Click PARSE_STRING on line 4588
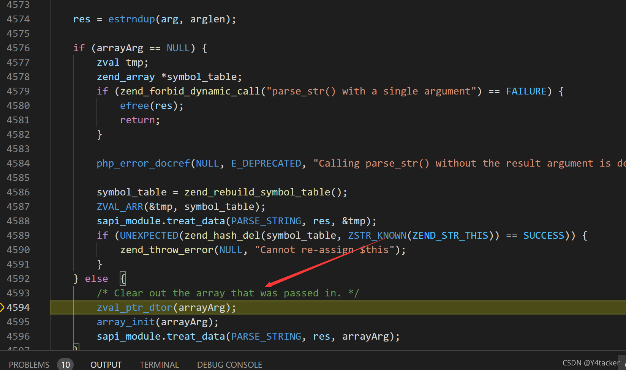 (266, 221)
